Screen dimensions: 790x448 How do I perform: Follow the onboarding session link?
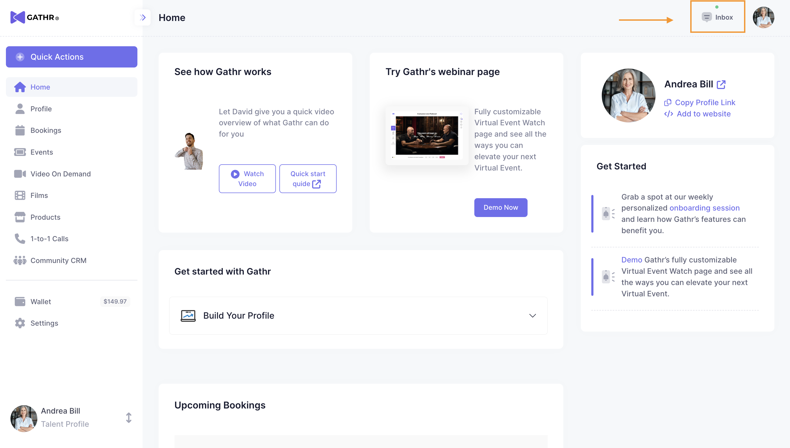point(704,208)
